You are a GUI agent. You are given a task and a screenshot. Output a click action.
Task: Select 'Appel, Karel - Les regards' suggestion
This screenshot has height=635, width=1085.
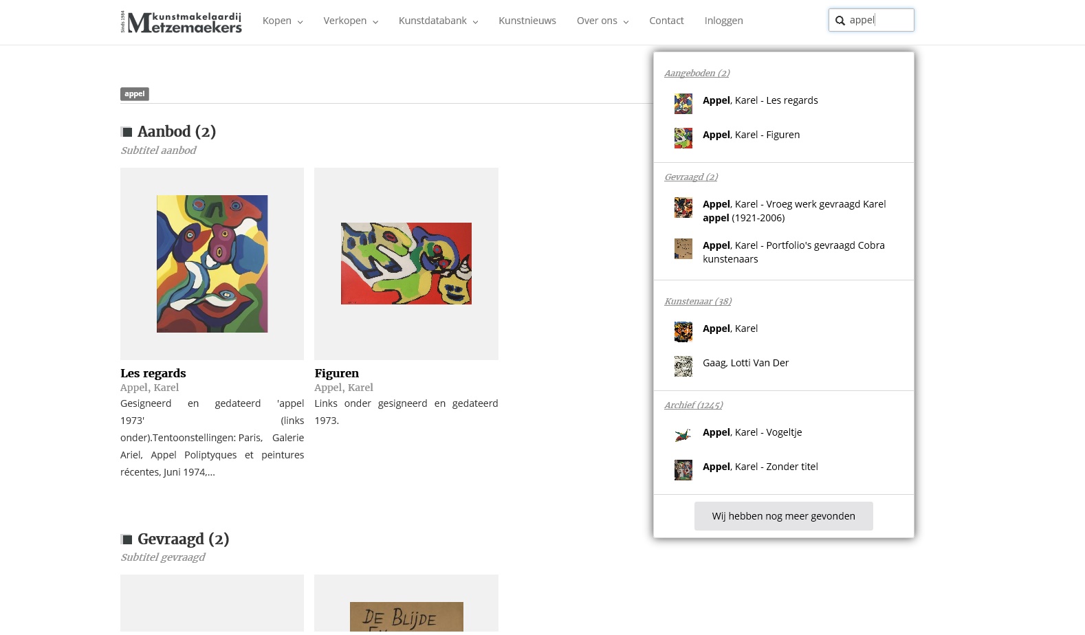pyautogui.click(x=760, y=100)
